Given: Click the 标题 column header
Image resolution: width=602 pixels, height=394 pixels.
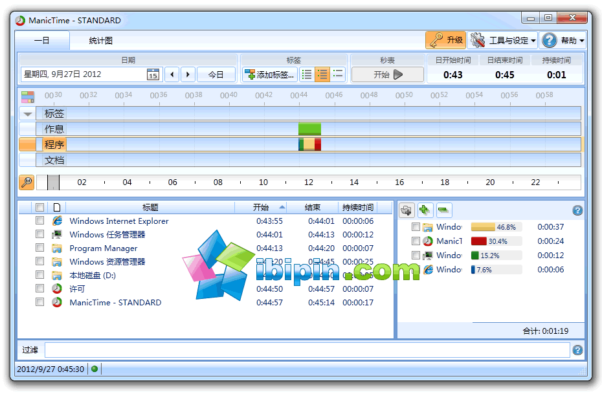Looking at the screenshot, I should click(x=150, y=208).
